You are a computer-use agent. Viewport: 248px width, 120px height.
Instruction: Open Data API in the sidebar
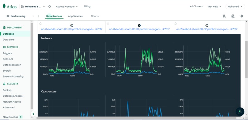(x=8, y=59)
